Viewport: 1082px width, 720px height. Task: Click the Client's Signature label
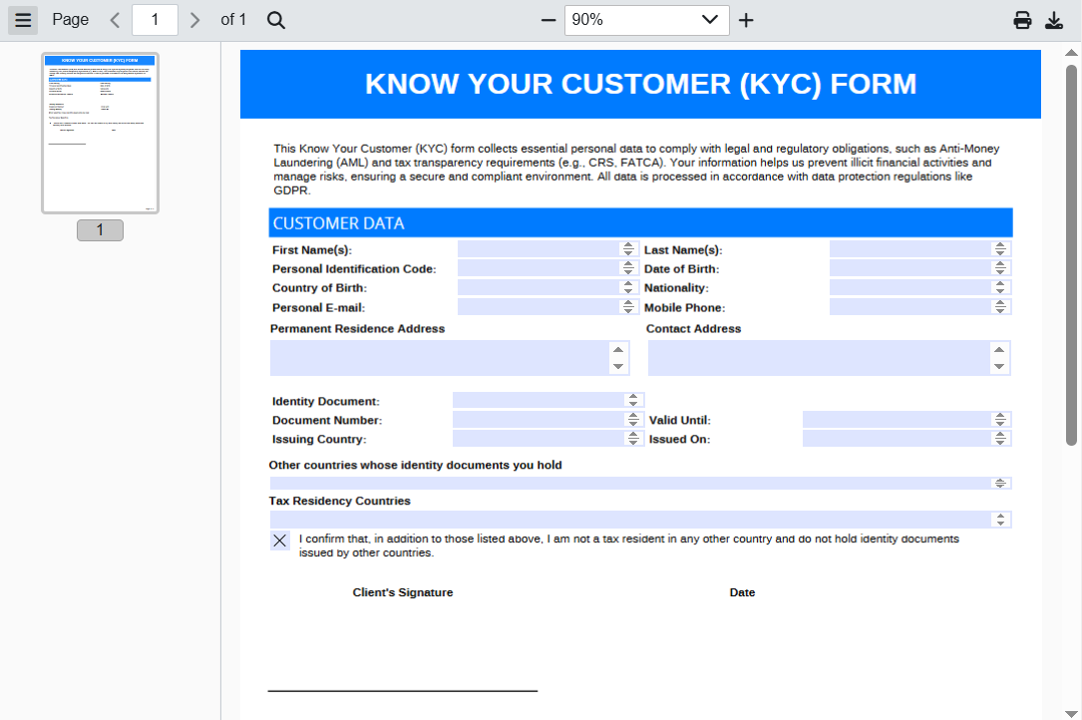tap(403, 592)
